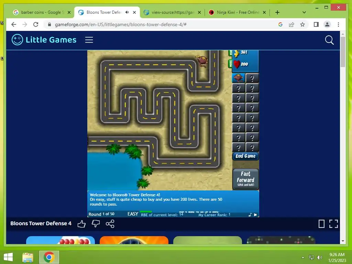The width and height of the screenshot is (352, 264).
Task: Click the browser forward arrow
Action: (25, 24)
